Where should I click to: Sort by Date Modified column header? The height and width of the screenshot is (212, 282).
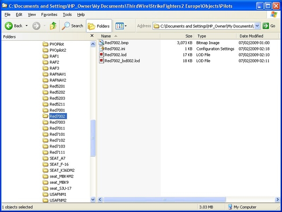point(257,36)
